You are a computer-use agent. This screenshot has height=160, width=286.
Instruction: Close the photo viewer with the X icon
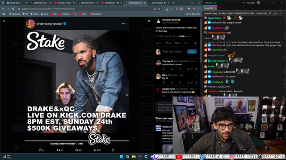point(4,21)
